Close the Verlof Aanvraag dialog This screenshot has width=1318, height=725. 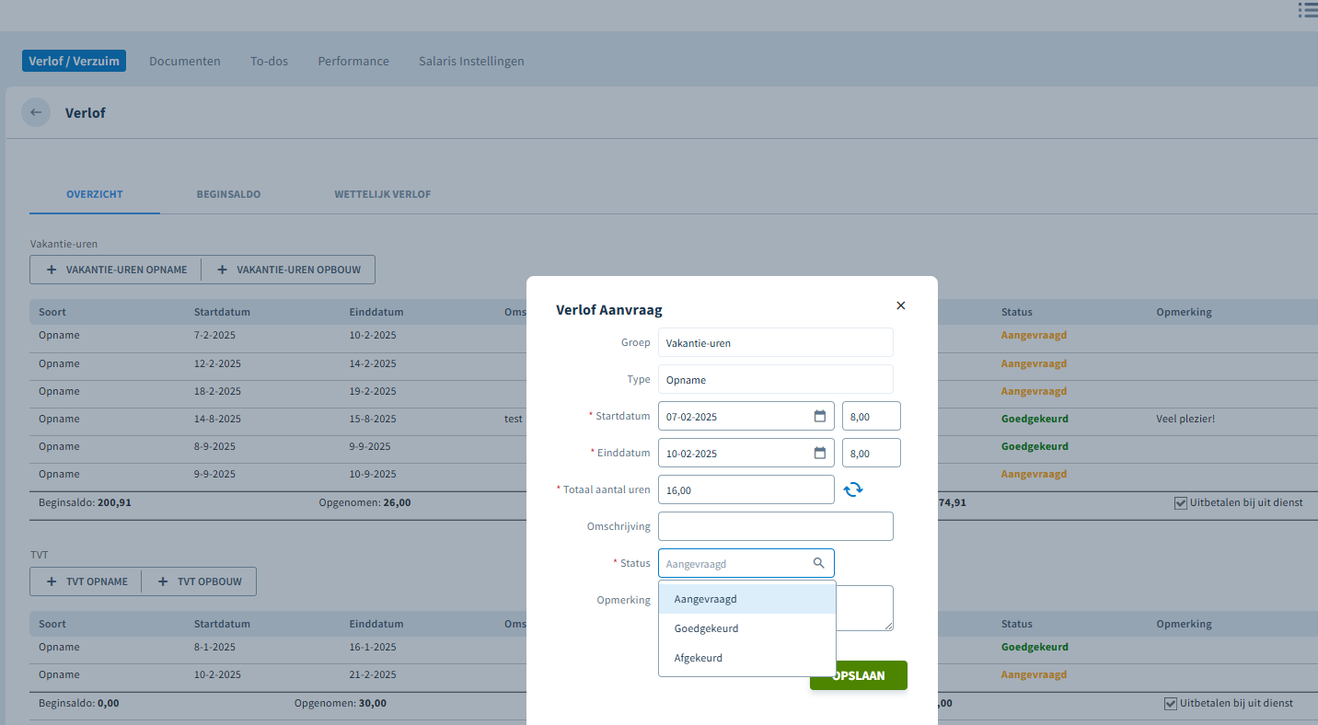pos(901,305)
